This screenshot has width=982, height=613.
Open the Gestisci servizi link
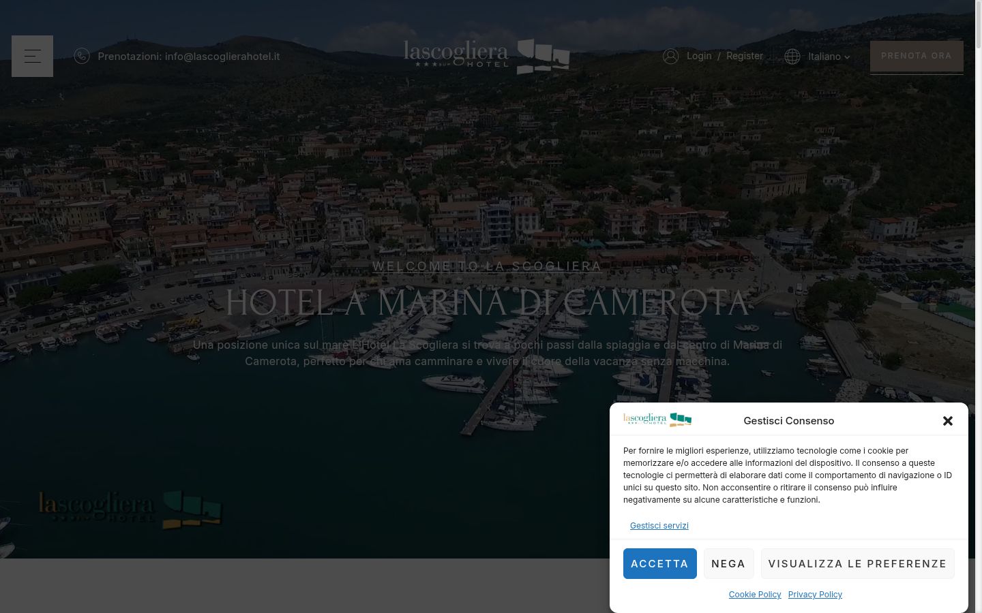pos(659,525)
